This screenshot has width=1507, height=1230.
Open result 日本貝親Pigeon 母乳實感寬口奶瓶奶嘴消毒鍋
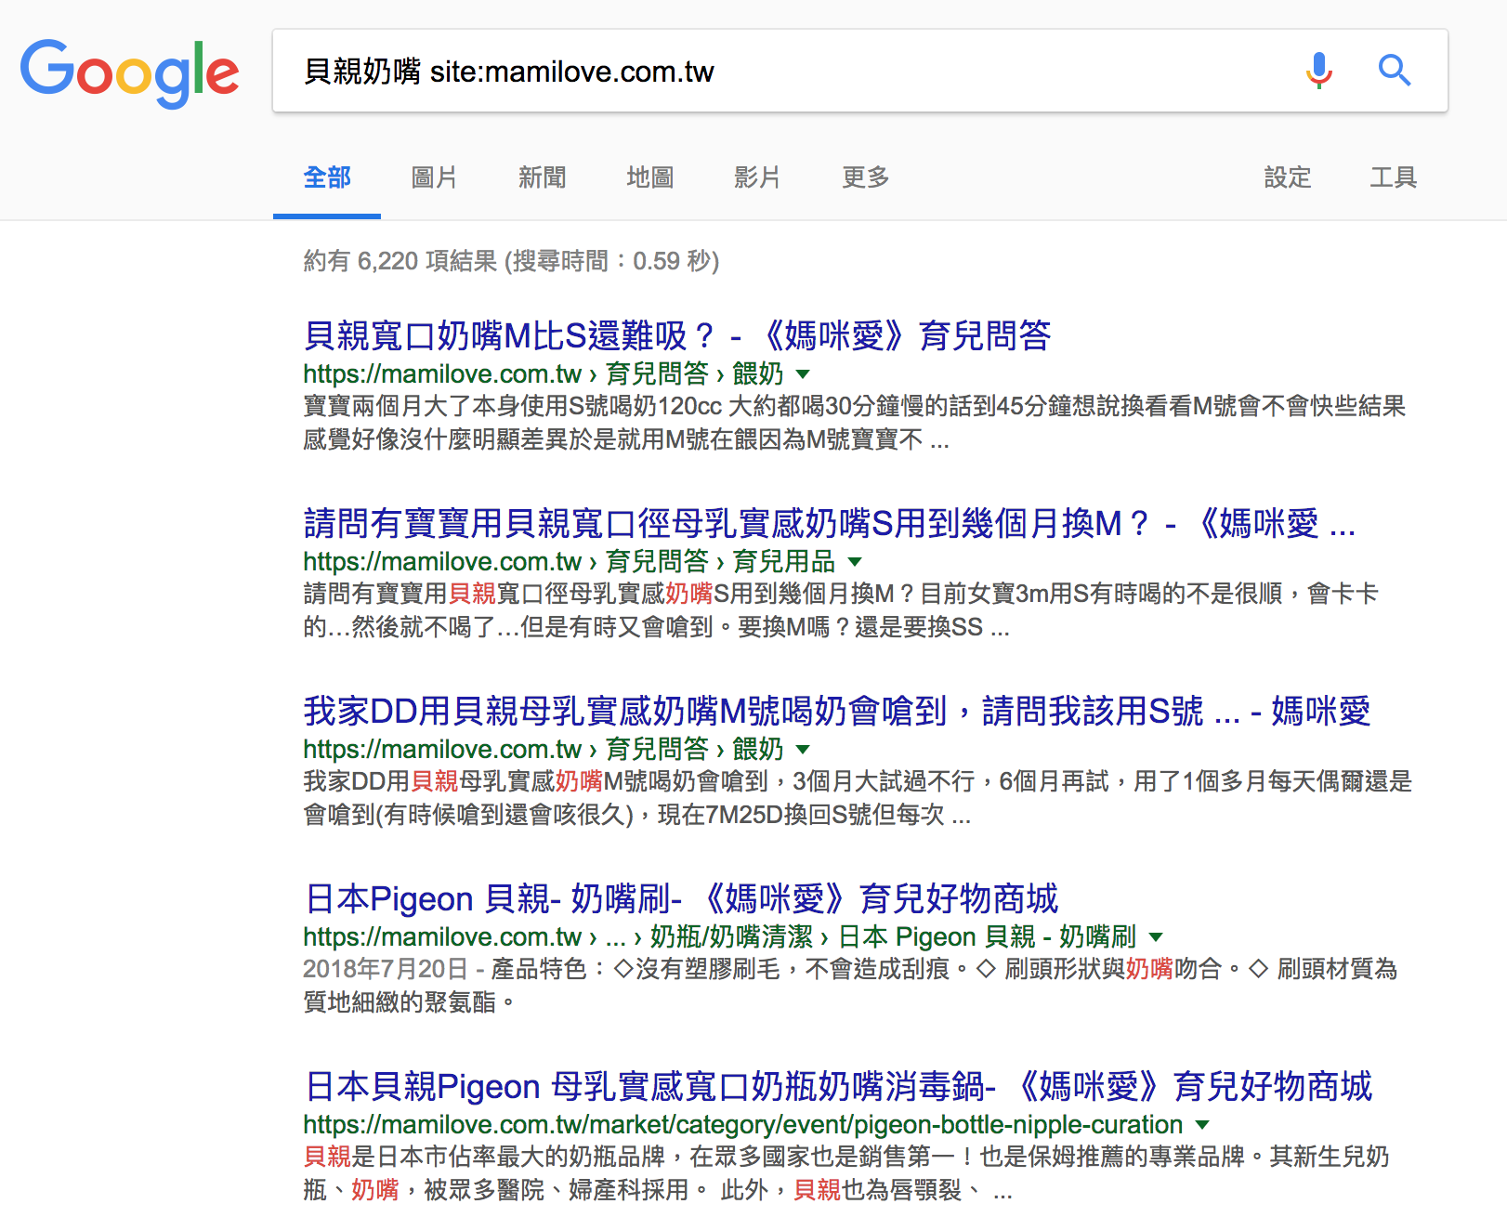click(838, 1086)
